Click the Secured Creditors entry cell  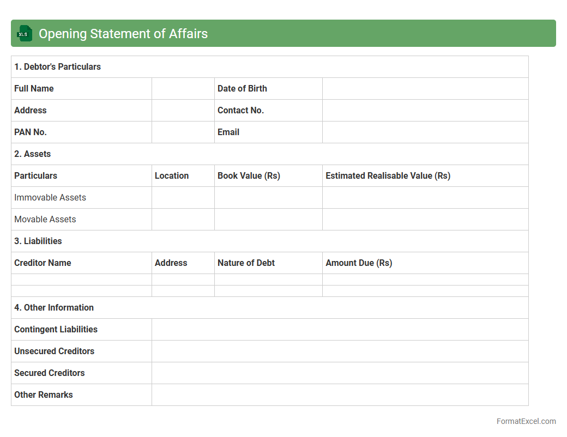[340, 373]
